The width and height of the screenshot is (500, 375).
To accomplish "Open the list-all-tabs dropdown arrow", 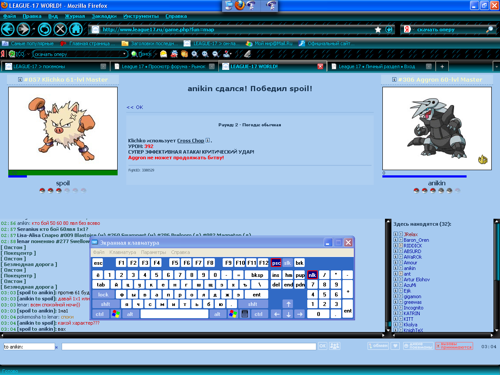I will click(496, 66).
